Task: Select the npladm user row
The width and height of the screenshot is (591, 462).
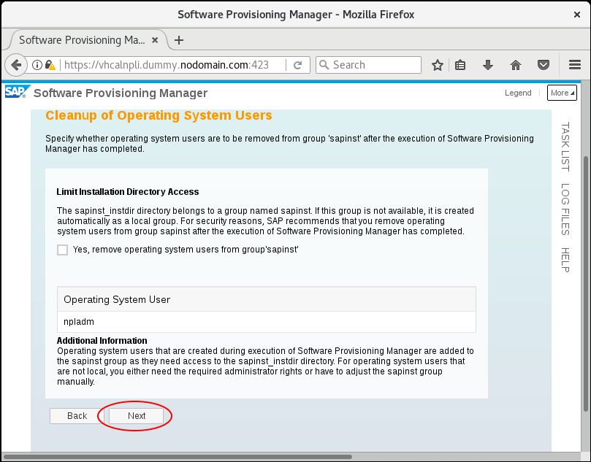Action: (x=267, y=322)
